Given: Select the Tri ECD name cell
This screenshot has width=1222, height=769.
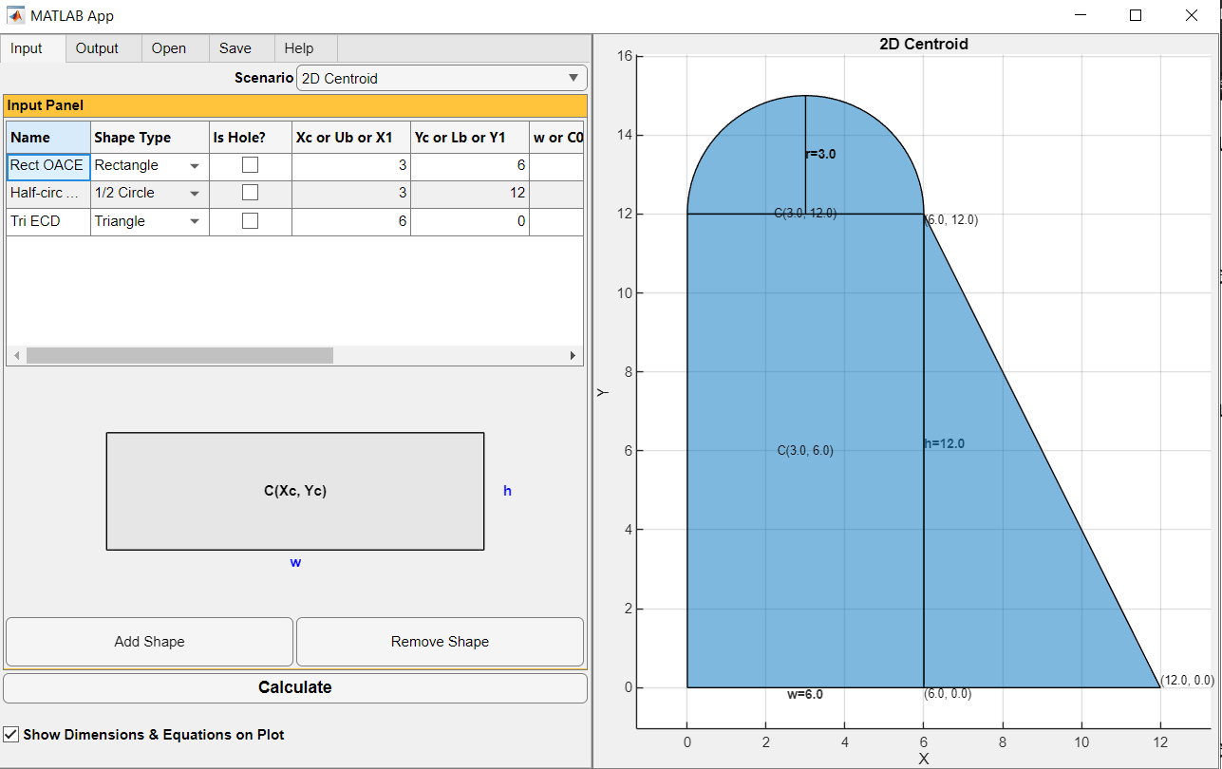Looking at the screenshot, I should point(48,222).
